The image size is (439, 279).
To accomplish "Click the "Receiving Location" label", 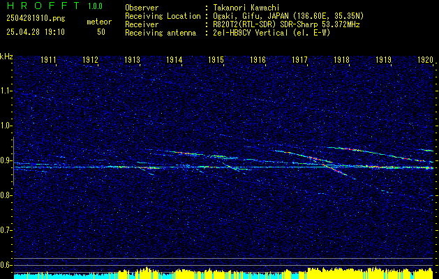I will pyautogui.click(x=163, y=16).
